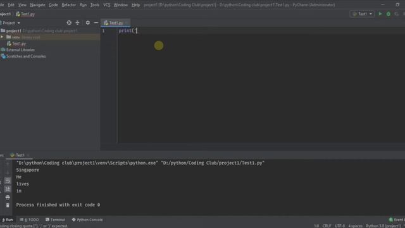Close the Test1 run tab
The height and width of the screenshot is (228, 405).
click(x=28, y=155)
